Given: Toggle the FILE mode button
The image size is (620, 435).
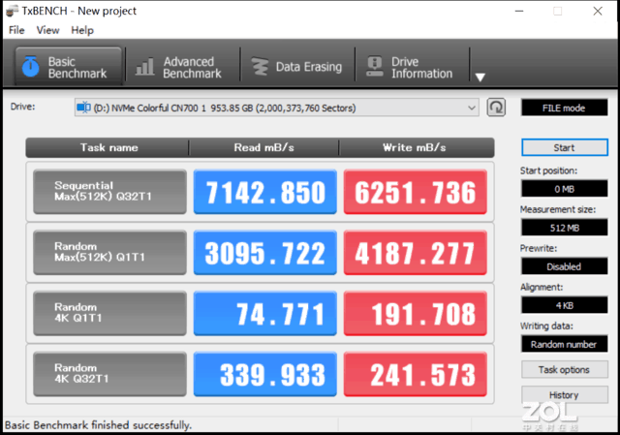Looking at the screenshot, I should (564, 108).
